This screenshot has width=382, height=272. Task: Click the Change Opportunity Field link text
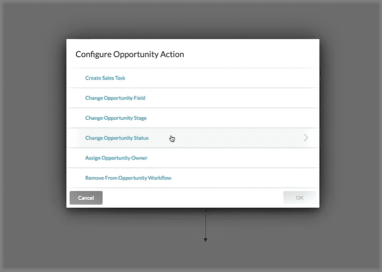[115, 98]
